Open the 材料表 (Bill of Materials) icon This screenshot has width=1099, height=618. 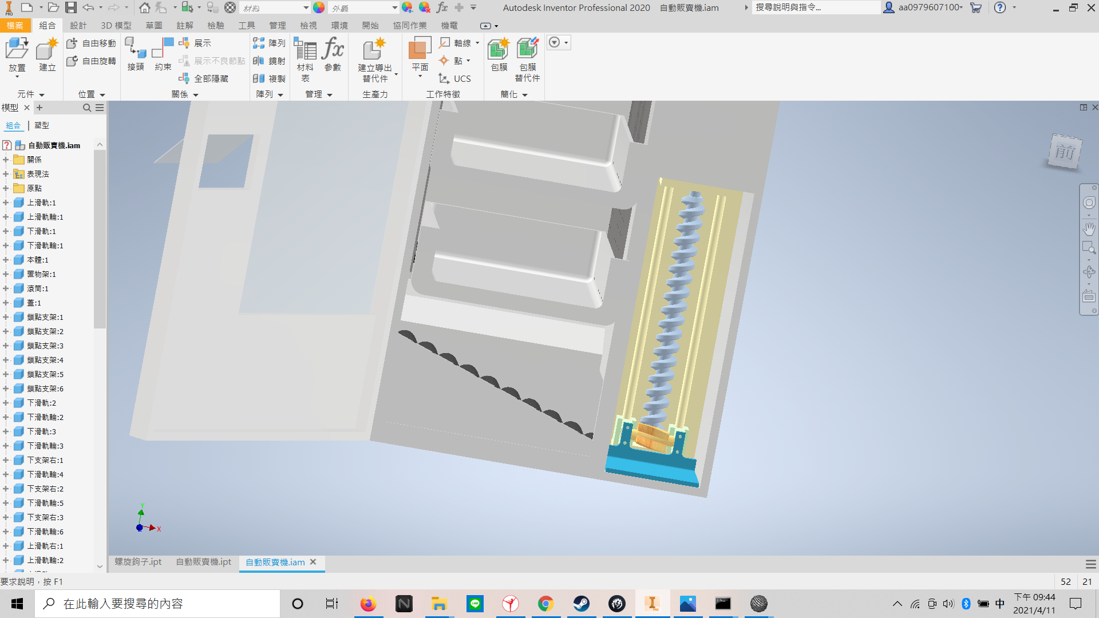pos(305,60)
